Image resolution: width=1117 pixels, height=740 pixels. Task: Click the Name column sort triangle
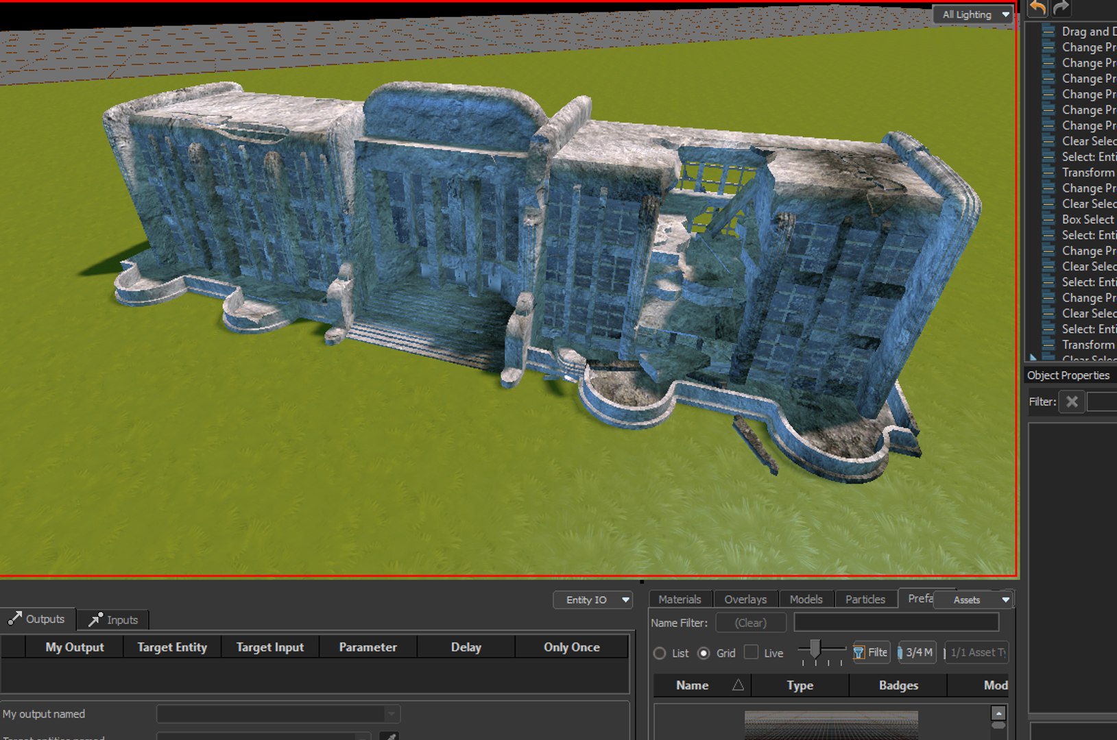tap(738, 684)
